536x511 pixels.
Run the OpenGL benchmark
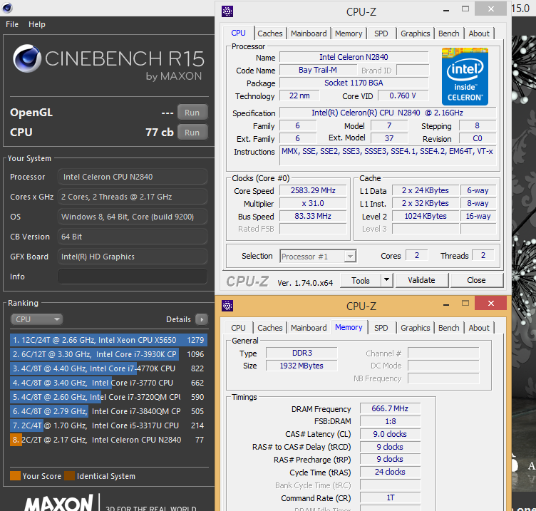click(192, 113)
